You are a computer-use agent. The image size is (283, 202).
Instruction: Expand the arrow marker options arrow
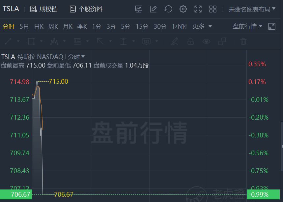click(110, 41)
